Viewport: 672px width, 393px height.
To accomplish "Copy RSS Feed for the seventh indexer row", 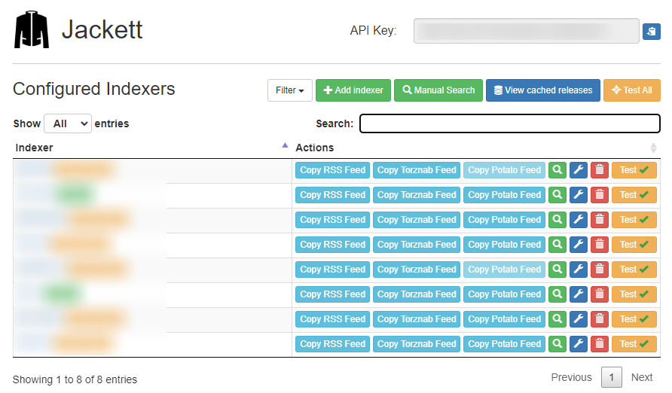I will tap(332, 319).
